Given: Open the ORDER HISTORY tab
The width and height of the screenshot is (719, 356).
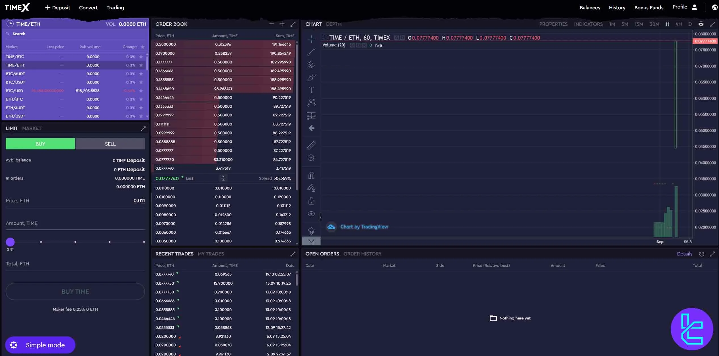Looking at the screenshot, I should pos(362,254).
